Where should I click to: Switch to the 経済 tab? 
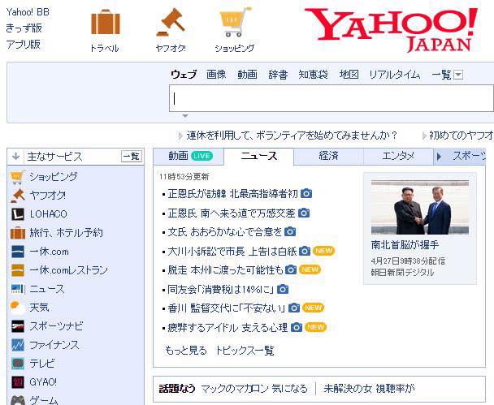(328, 156)
